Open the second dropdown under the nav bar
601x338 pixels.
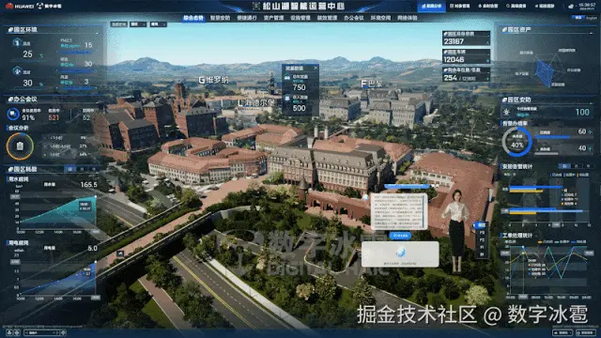pos(159,24)
